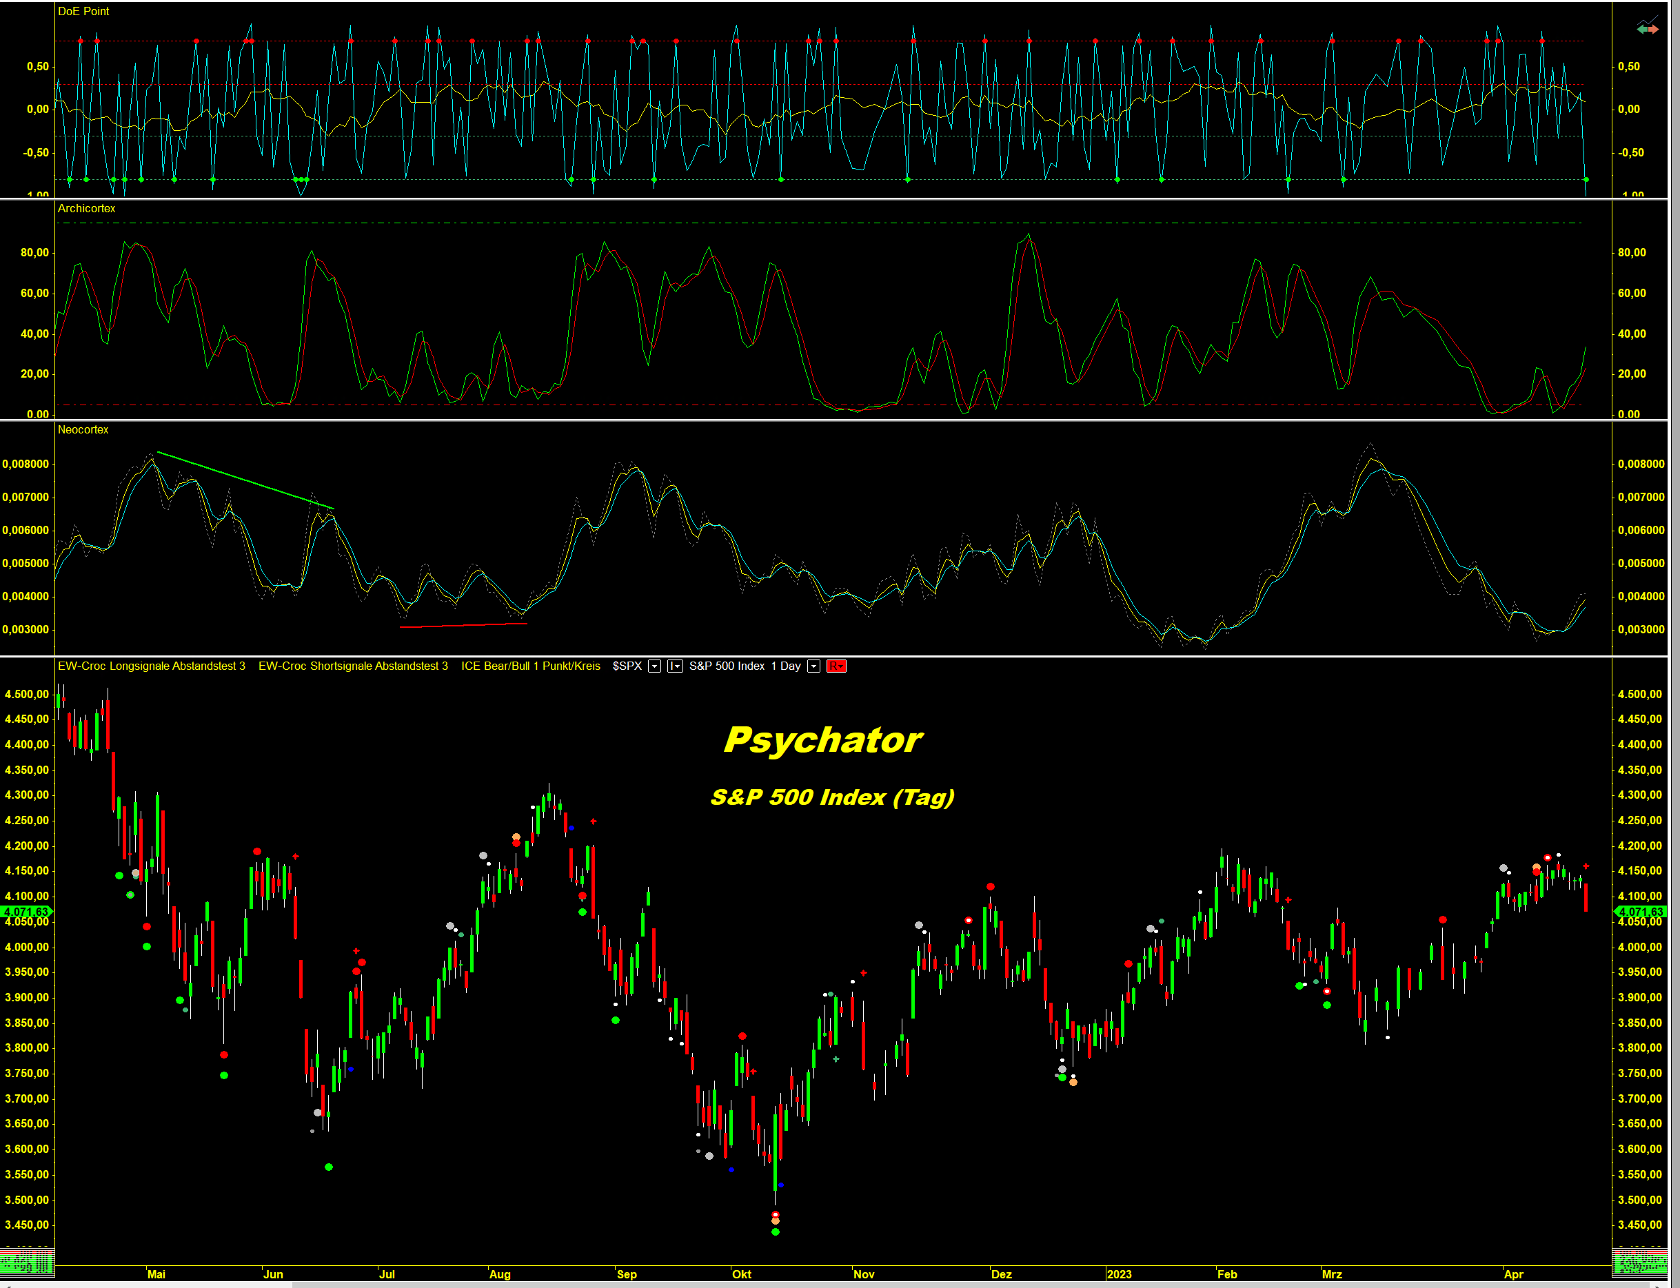
Task: Open the 1 Day timeframe dropdown
Action: 813,666
